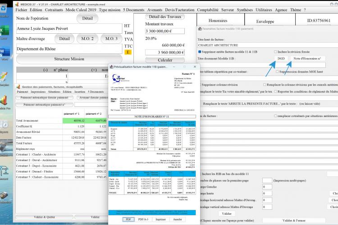Open the Cotraitants menu
This screenshot has height=225, width=338.
[54, 10]
